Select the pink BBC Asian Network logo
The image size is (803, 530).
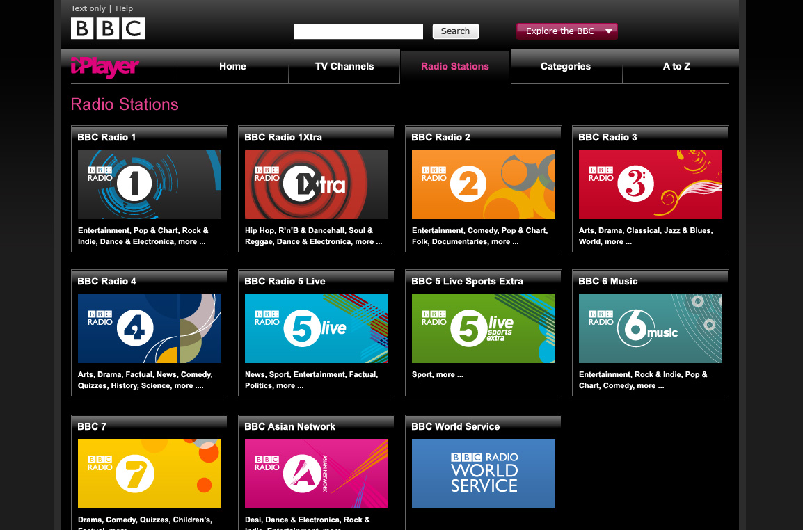pyautogui.click(x=317, y=474)
